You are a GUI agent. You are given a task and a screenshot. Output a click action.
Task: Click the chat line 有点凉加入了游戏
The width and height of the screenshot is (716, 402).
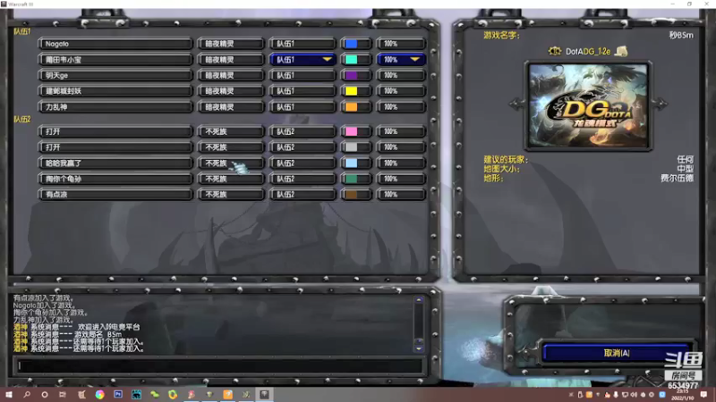[44, 297]
